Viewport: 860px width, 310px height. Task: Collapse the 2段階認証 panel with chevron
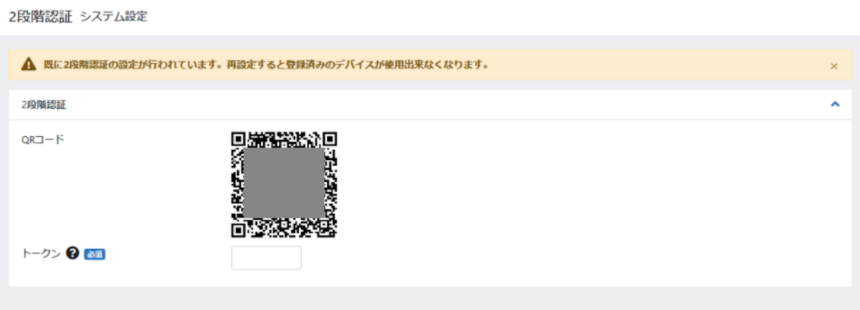835,104
